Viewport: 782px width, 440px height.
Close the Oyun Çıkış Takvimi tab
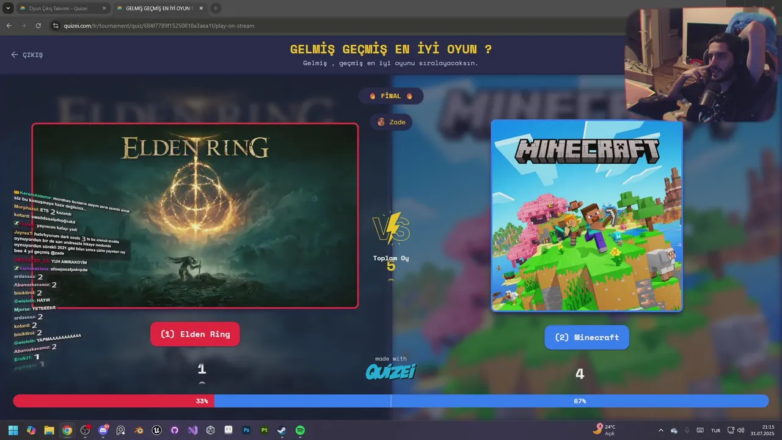point(104,9)
